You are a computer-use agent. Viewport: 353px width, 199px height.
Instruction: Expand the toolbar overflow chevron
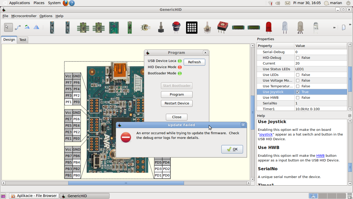(334, 27)
